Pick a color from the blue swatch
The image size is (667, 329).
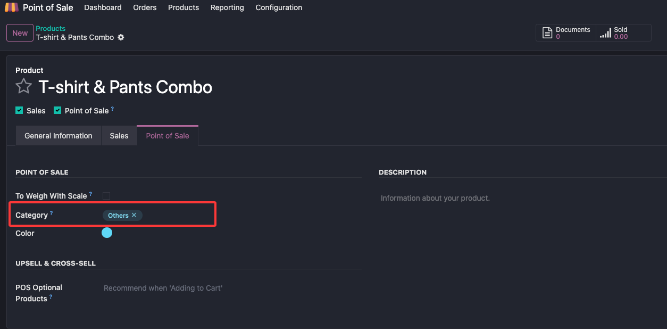[107, 233]
